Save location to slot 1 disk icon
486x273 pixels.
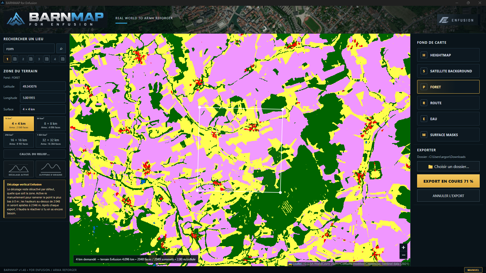click(x=15, y=59)
